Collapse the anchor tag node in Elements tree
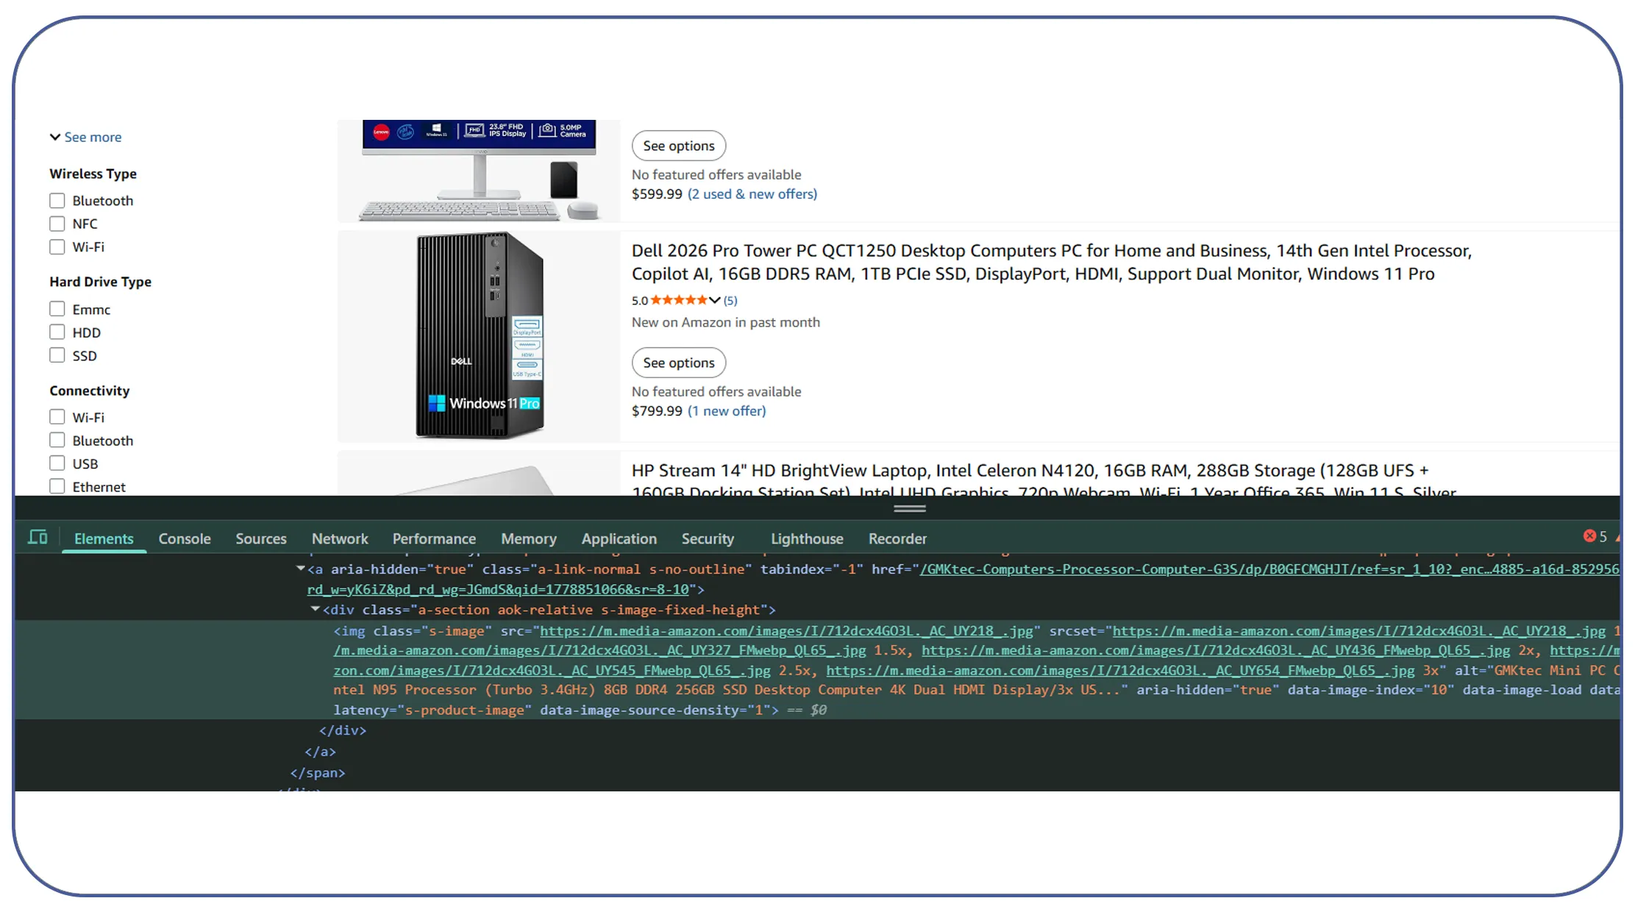This screenshot has height=912, width=1635. pos(300,569)
